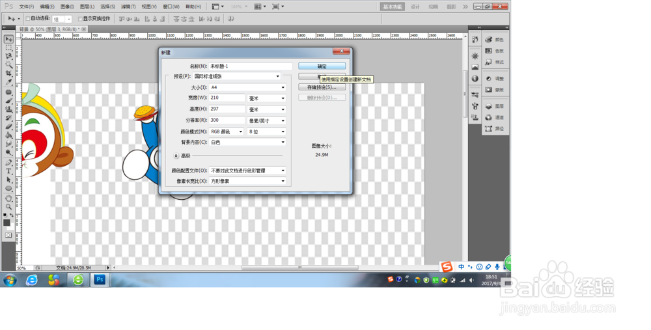Click Photoshop icon in taskbar
Viewport: 651px width, 330px height.
point(100,280)
